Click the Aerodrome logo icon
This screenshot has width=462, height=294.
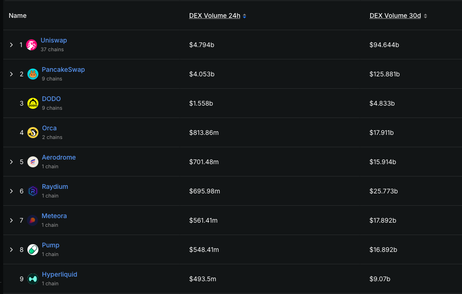(33, 162)
